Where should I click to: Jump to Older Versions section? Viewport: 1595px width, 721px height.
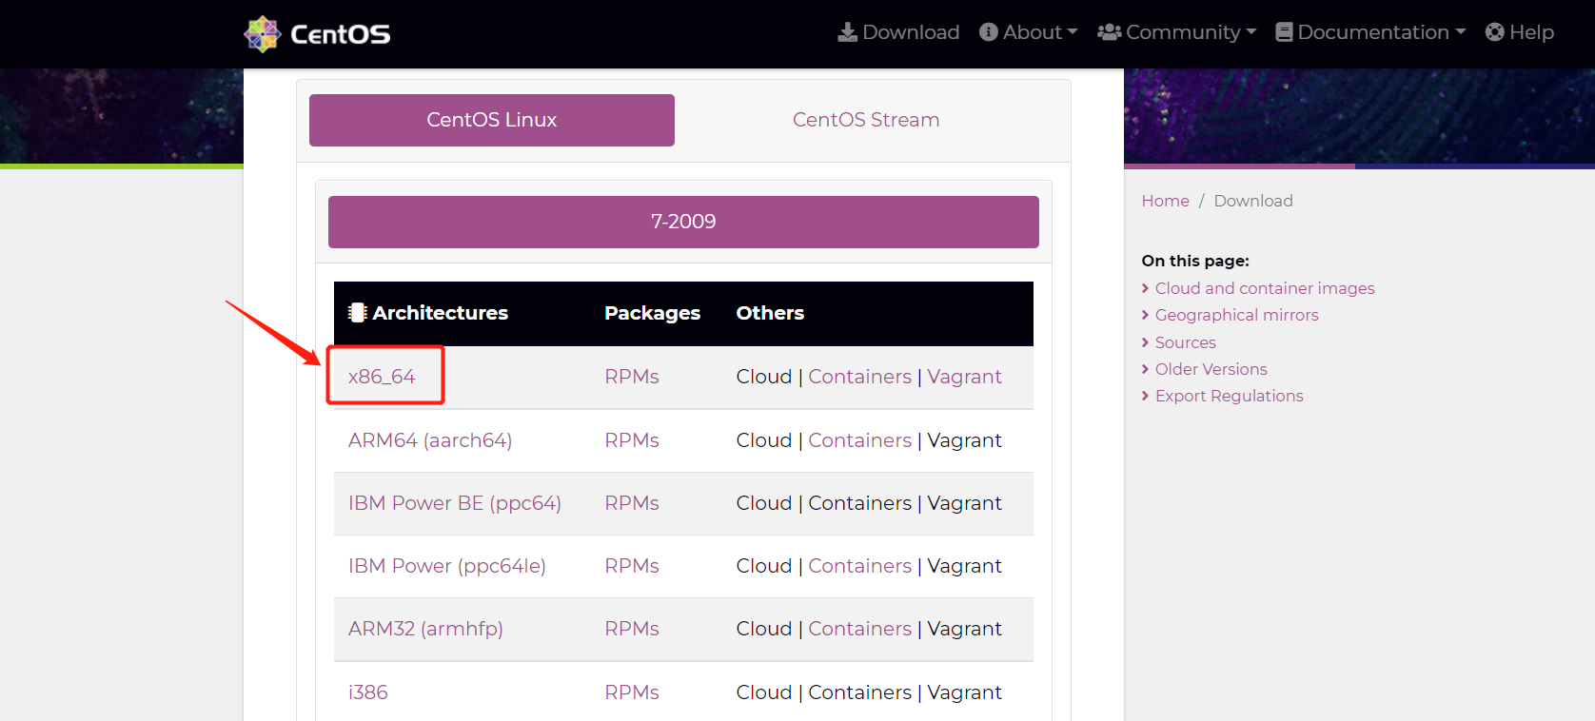click(1211, 369)
